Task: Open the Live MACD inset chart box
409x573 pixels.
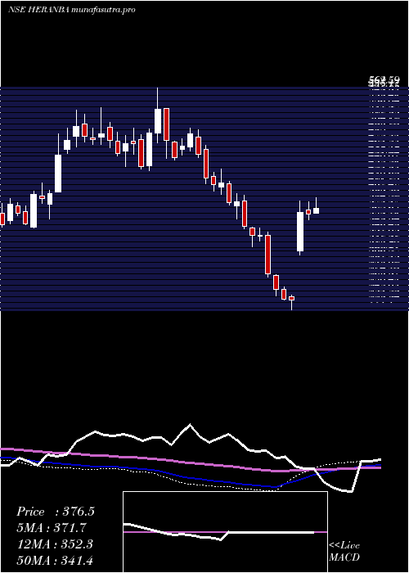Action: [x=225, y=532]
